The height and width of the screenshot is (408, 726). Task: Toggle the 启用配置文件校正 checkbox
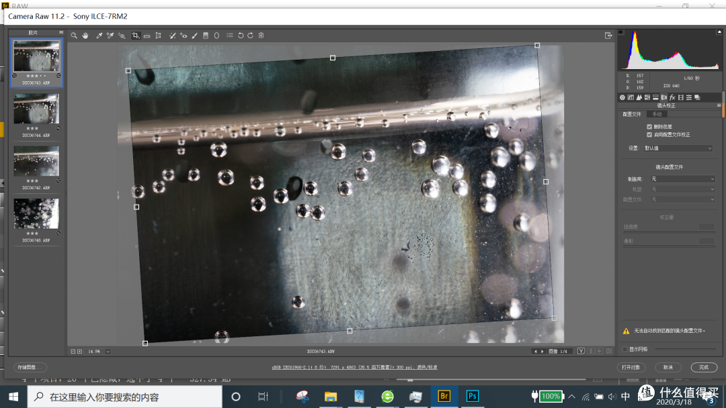pos(649,135)
